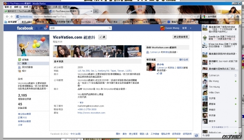Image resolution: width=244 pixels, height=140 pixels.
Task: Click the facebook.com site identity favicon
Action: click(18, 17)
